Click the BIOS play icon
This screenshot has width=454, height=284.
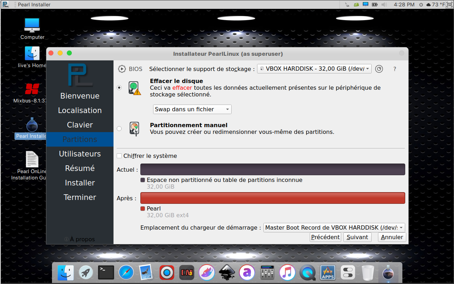[x=122, y=69]
